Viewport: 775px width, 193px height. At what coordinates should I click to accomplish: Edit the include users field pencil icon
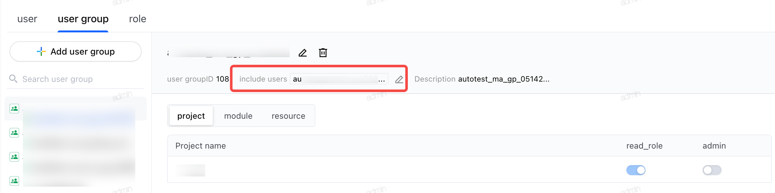[x=399, y=79]
